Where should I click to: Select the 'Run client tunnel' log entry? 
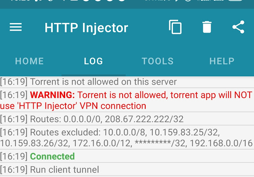[x=64, y=170]
